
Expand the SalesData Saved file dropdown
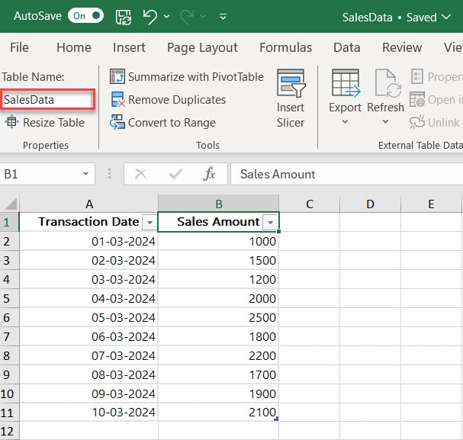(446, 17)
